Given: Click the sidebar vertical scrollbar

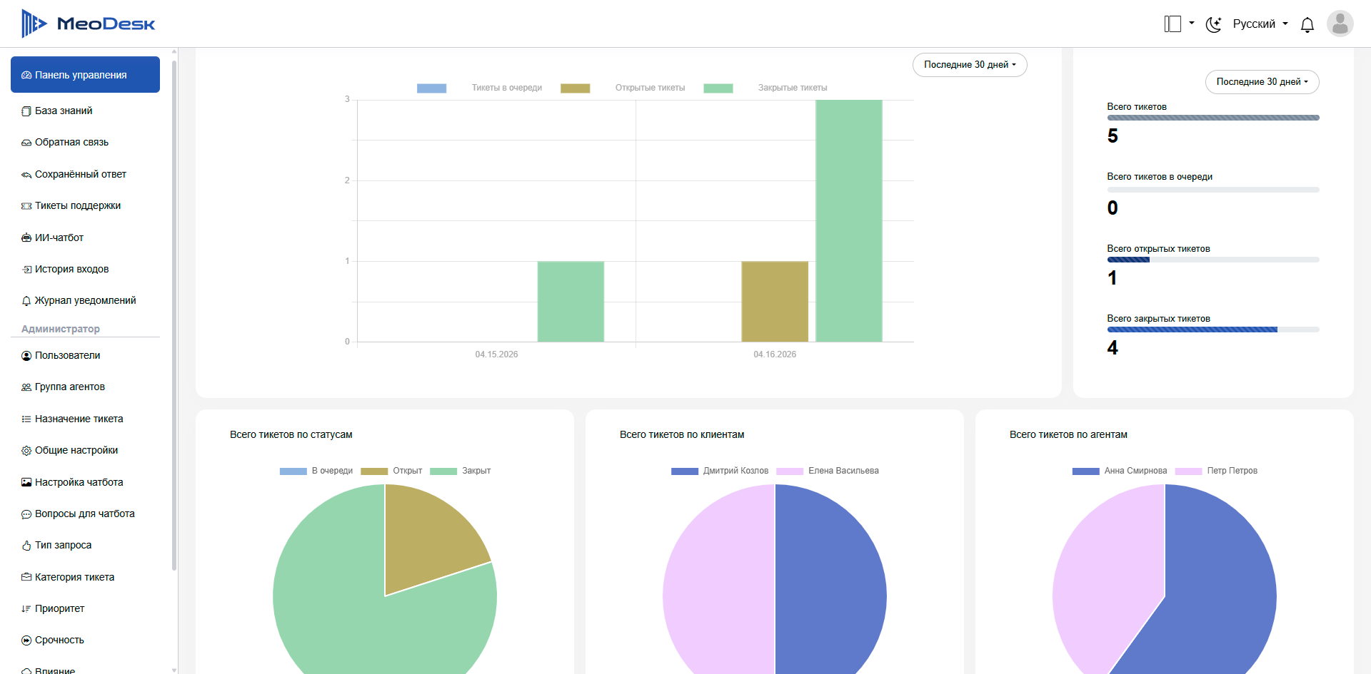Looking at the screenshot, I should coord(174,314).
